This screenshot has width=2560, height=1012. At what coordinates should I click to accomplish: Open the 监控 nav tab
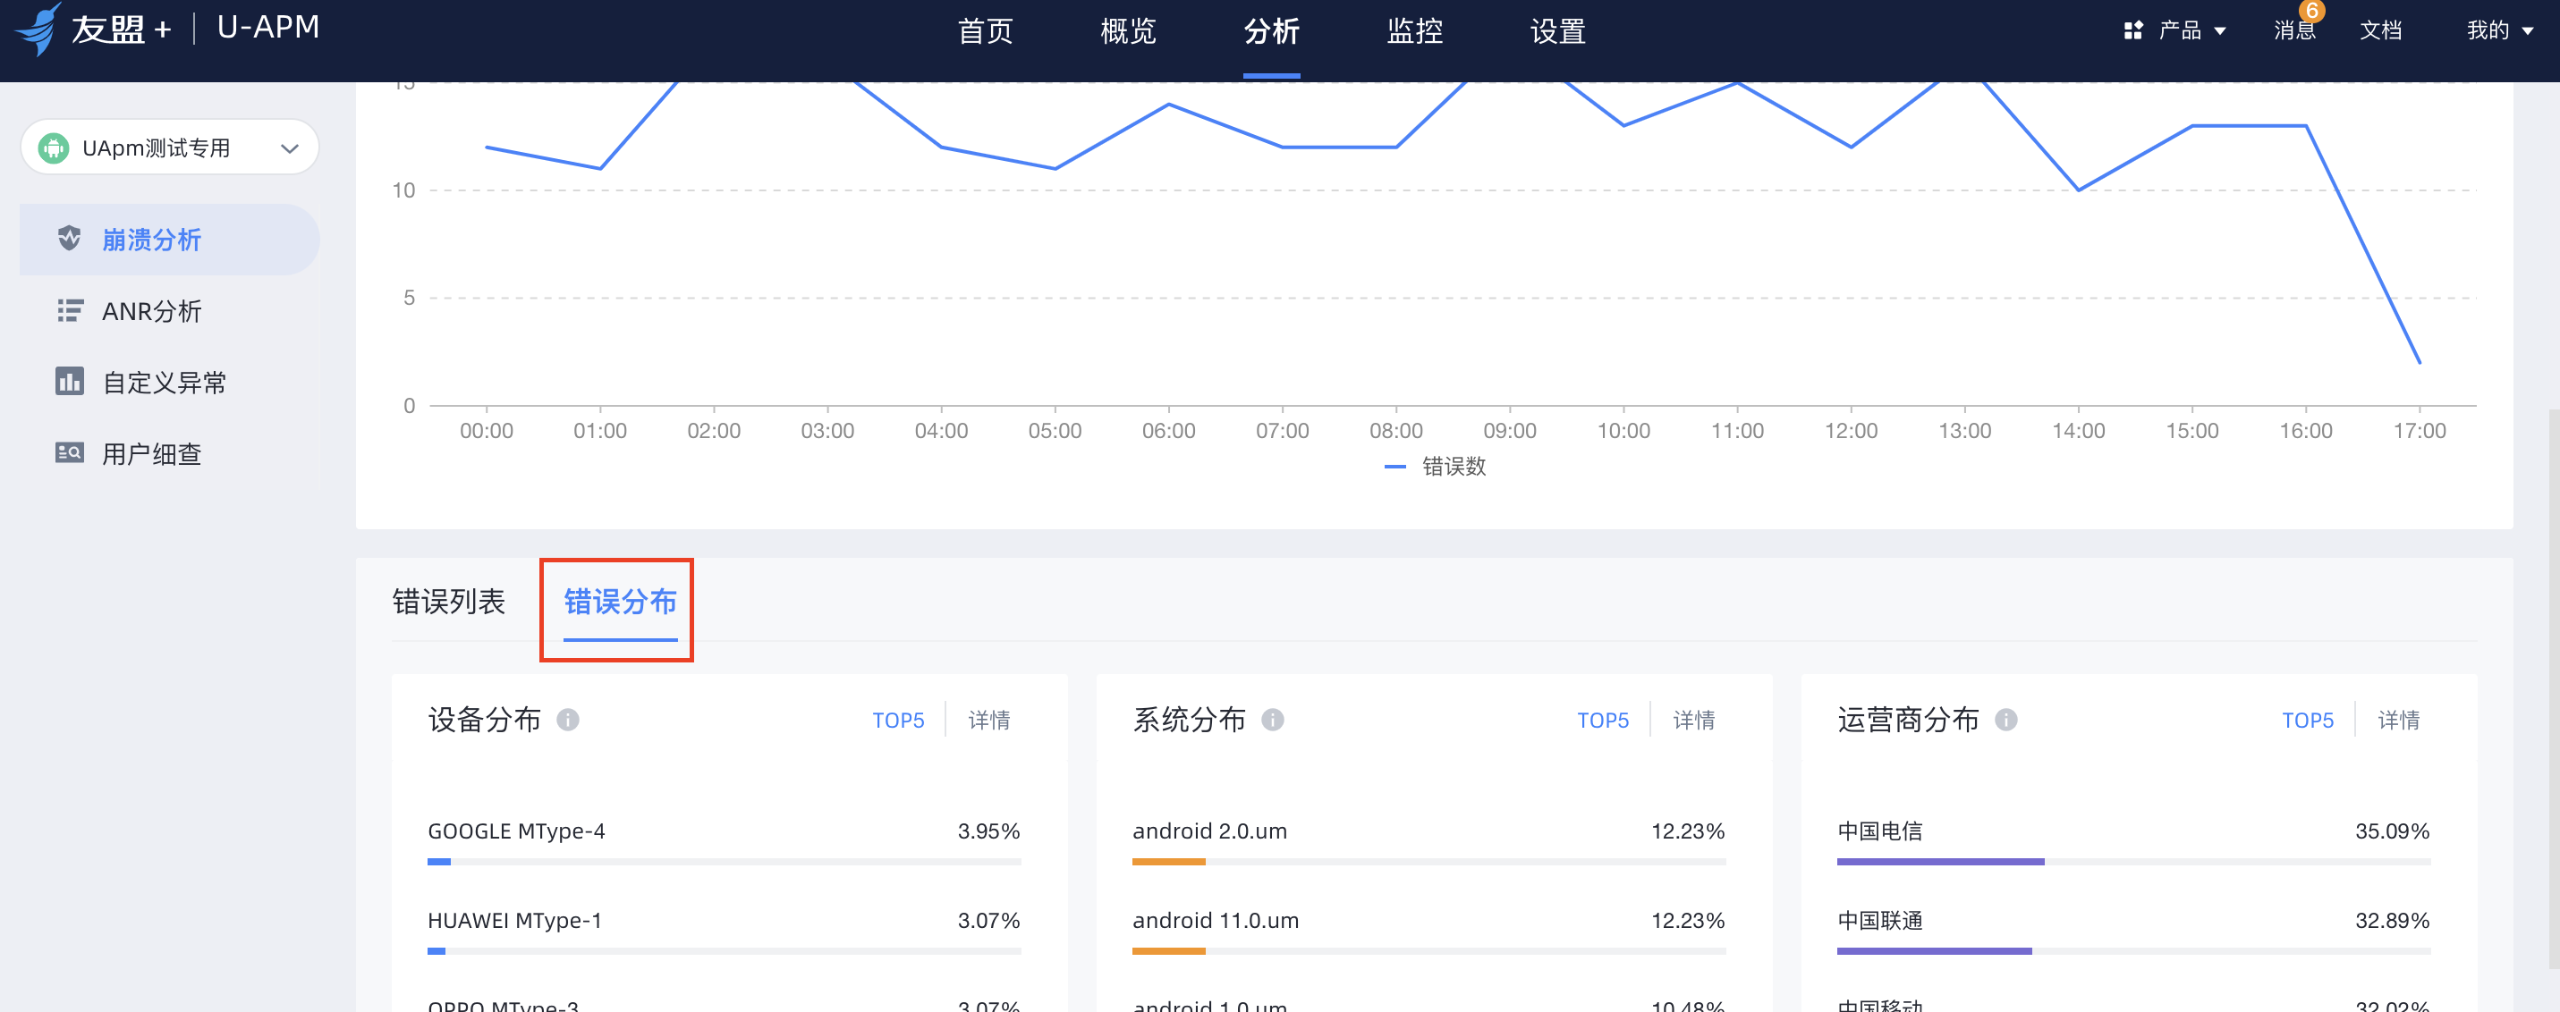point(1414,32)
